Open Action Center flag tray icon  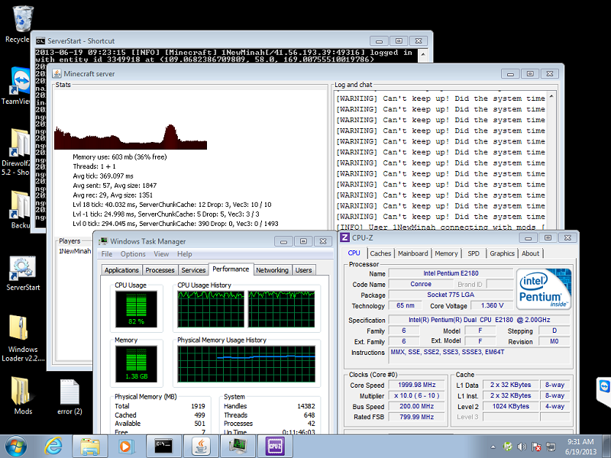[536, 447]
